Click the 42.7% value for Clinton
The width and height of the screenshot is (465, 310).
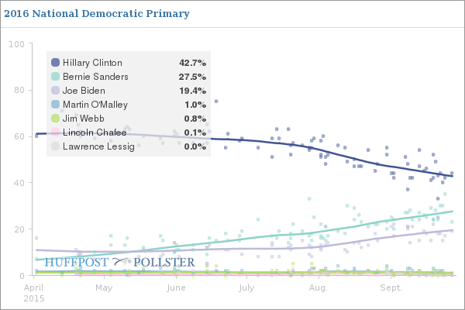(x=192, y=63)
